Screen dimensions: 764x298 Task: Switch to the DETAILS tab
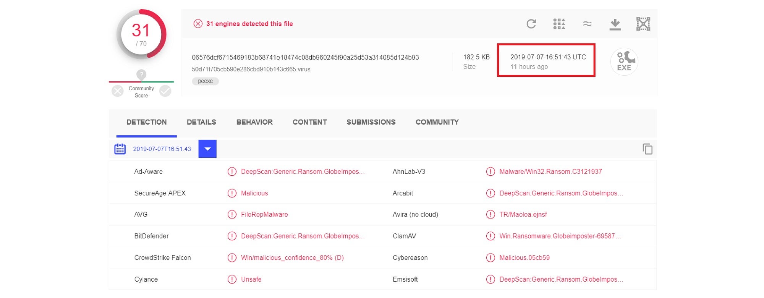pyautogui.click(x=201, y=122)
